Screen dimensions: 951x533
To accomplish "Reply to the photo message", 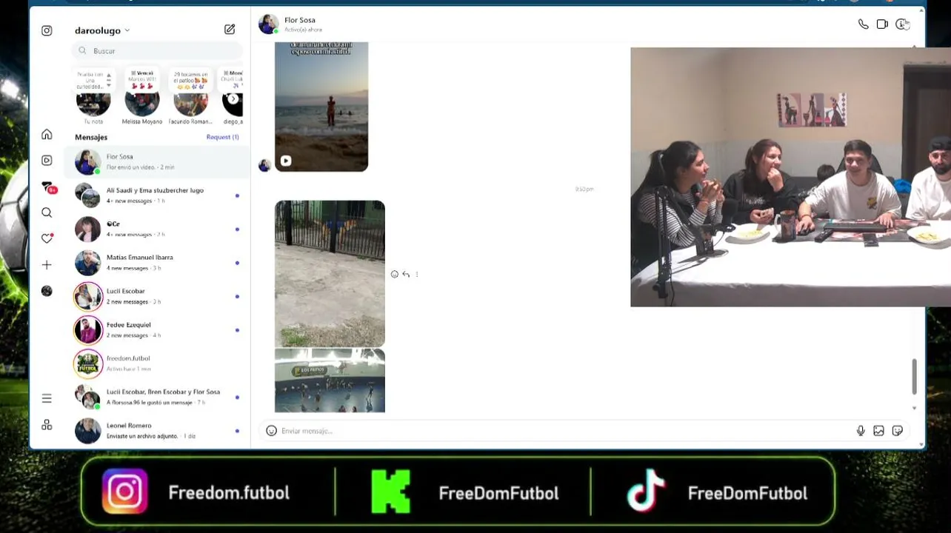I will coord(406,275).
